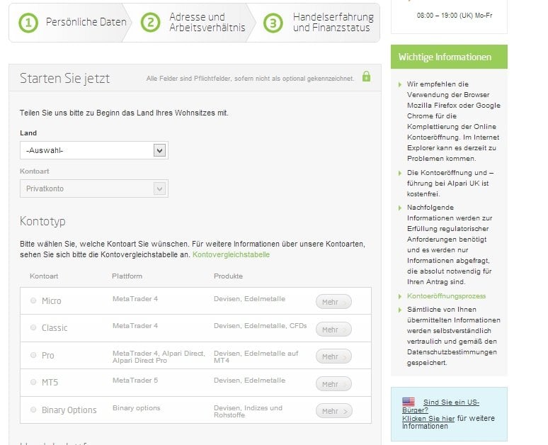Select the Pro account radio button

33,355
